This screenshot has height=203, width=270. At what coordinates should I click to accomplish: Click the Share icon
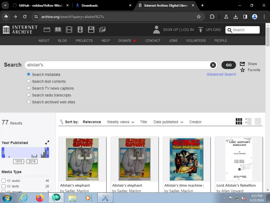coord(243,64)
